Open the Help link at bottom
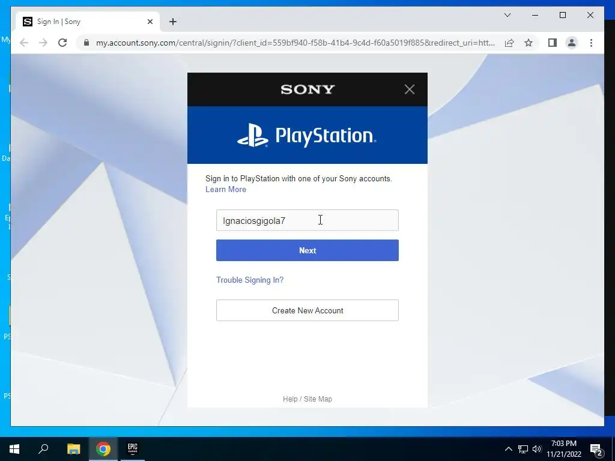 coord(290,399)
